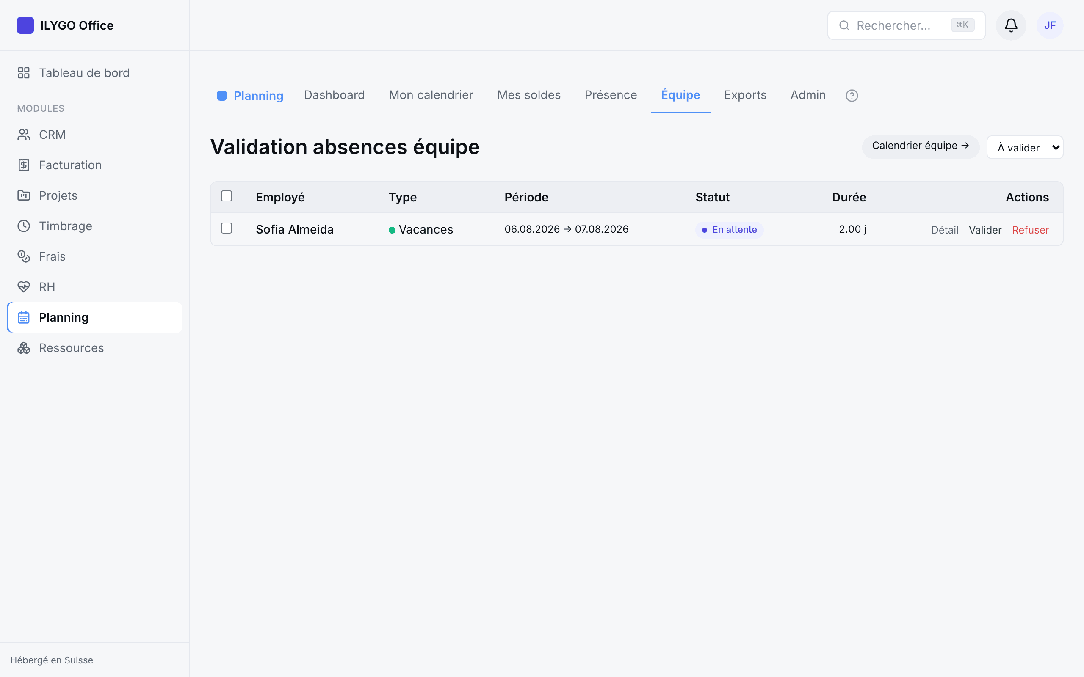Click the help question mark icon
The height and width of the screenshot is (677, 1084).
(x=852, y=95)
